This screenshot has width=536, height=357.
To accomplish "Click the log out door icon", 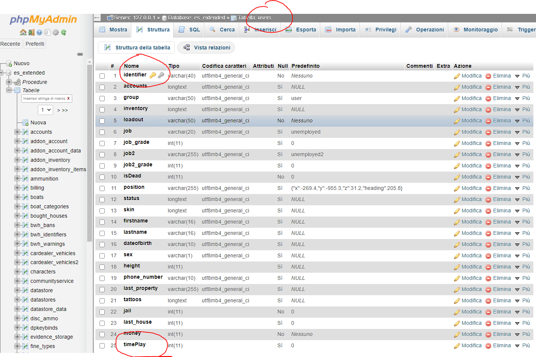I will (x=31, y=33).
